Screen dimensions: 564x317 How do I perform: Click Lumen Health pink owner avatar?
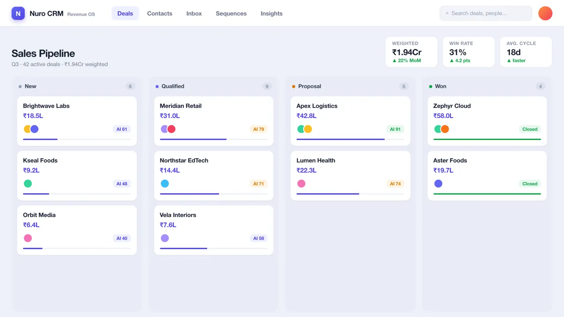point(301,184)
